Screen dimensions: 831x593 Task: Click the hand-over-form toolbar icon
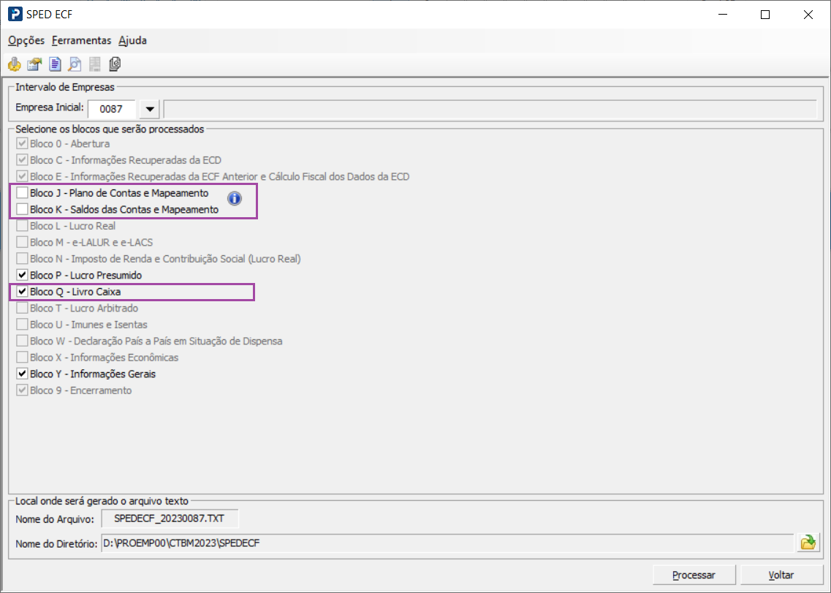pos(34,64)
